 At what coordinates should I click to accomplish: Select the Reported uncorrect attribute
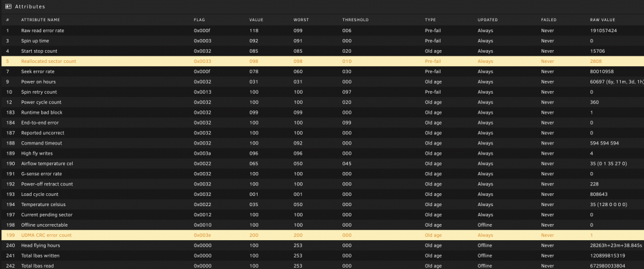coord(43,133)
